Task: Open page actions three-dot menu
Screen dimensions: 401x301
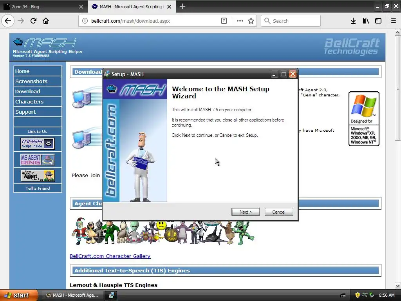Action: [240, 21]
